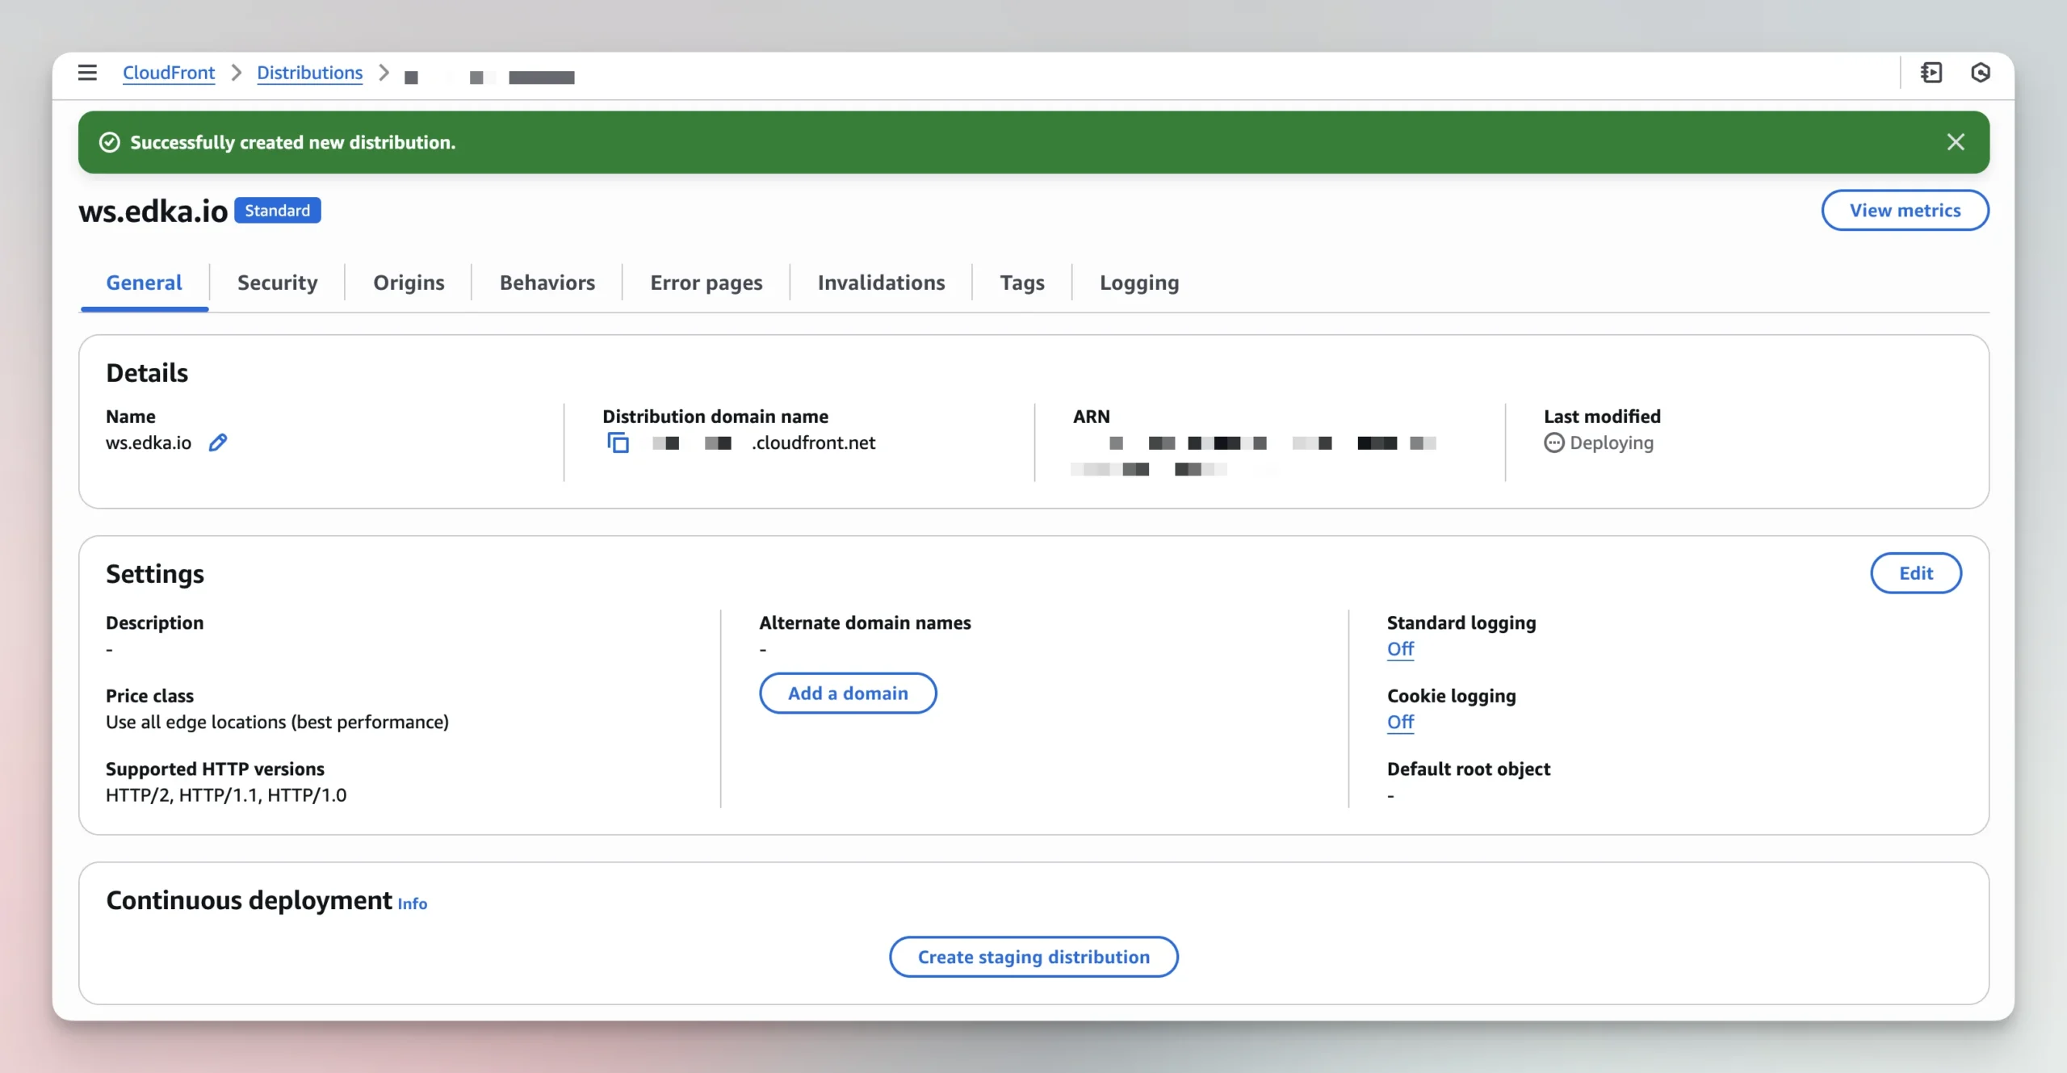Edit the distribution name with the pencil icon
This screenshot has height=1073, width=2067.
tap(218, 442)
